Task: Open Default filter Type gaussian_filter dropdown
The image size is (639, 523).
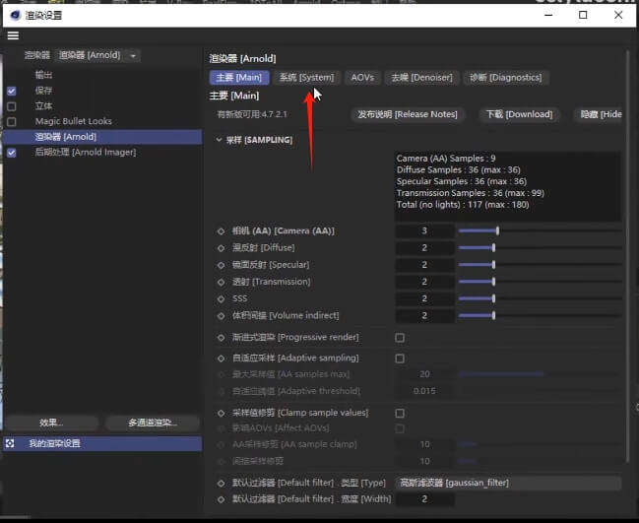Action: click(508, 483)
